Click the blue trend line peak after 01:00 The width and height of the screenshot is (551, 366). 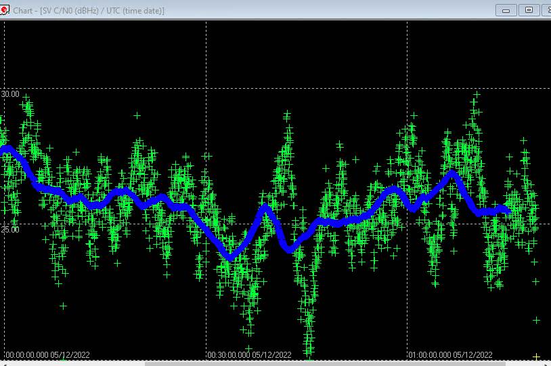tap(453, 174)
